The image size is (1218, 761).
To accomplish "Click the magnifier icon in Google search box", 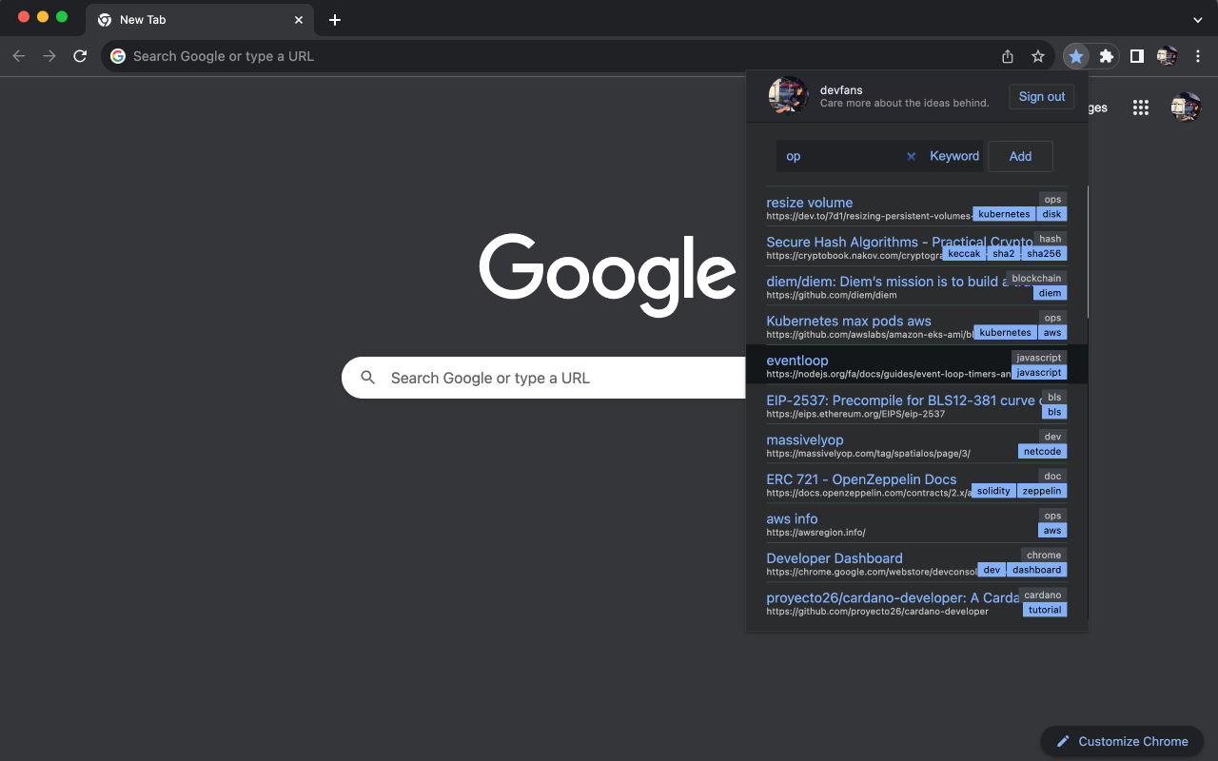I will click(x=368, y=378).
